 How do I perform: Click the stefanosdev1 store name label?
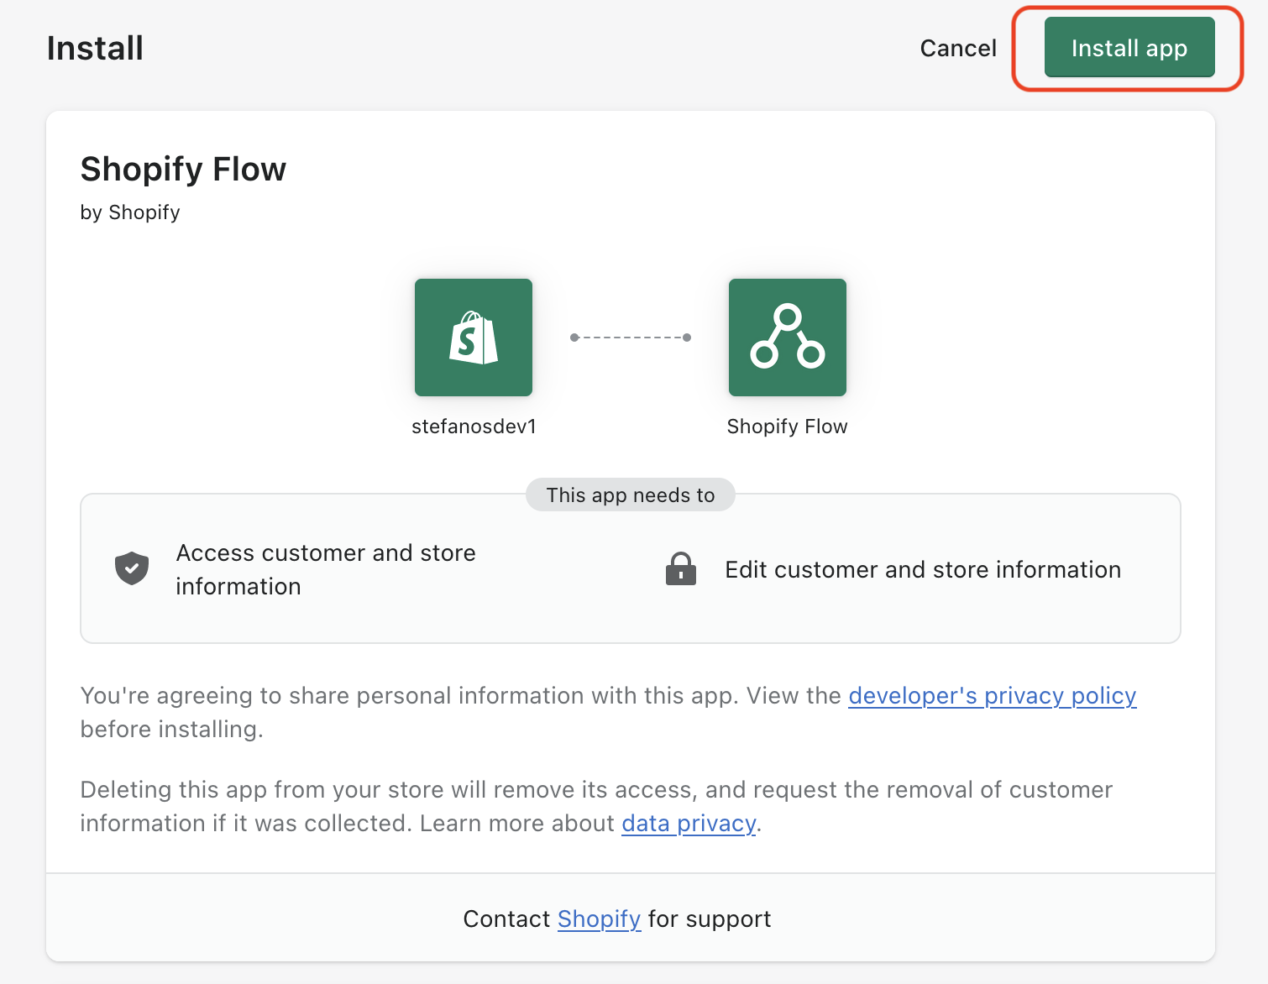(474, 427)
